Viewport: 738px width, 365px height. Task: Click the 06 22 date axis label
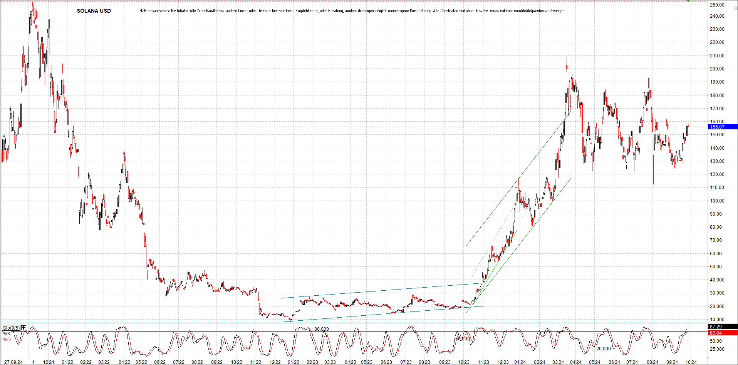(x=160, y=362)
